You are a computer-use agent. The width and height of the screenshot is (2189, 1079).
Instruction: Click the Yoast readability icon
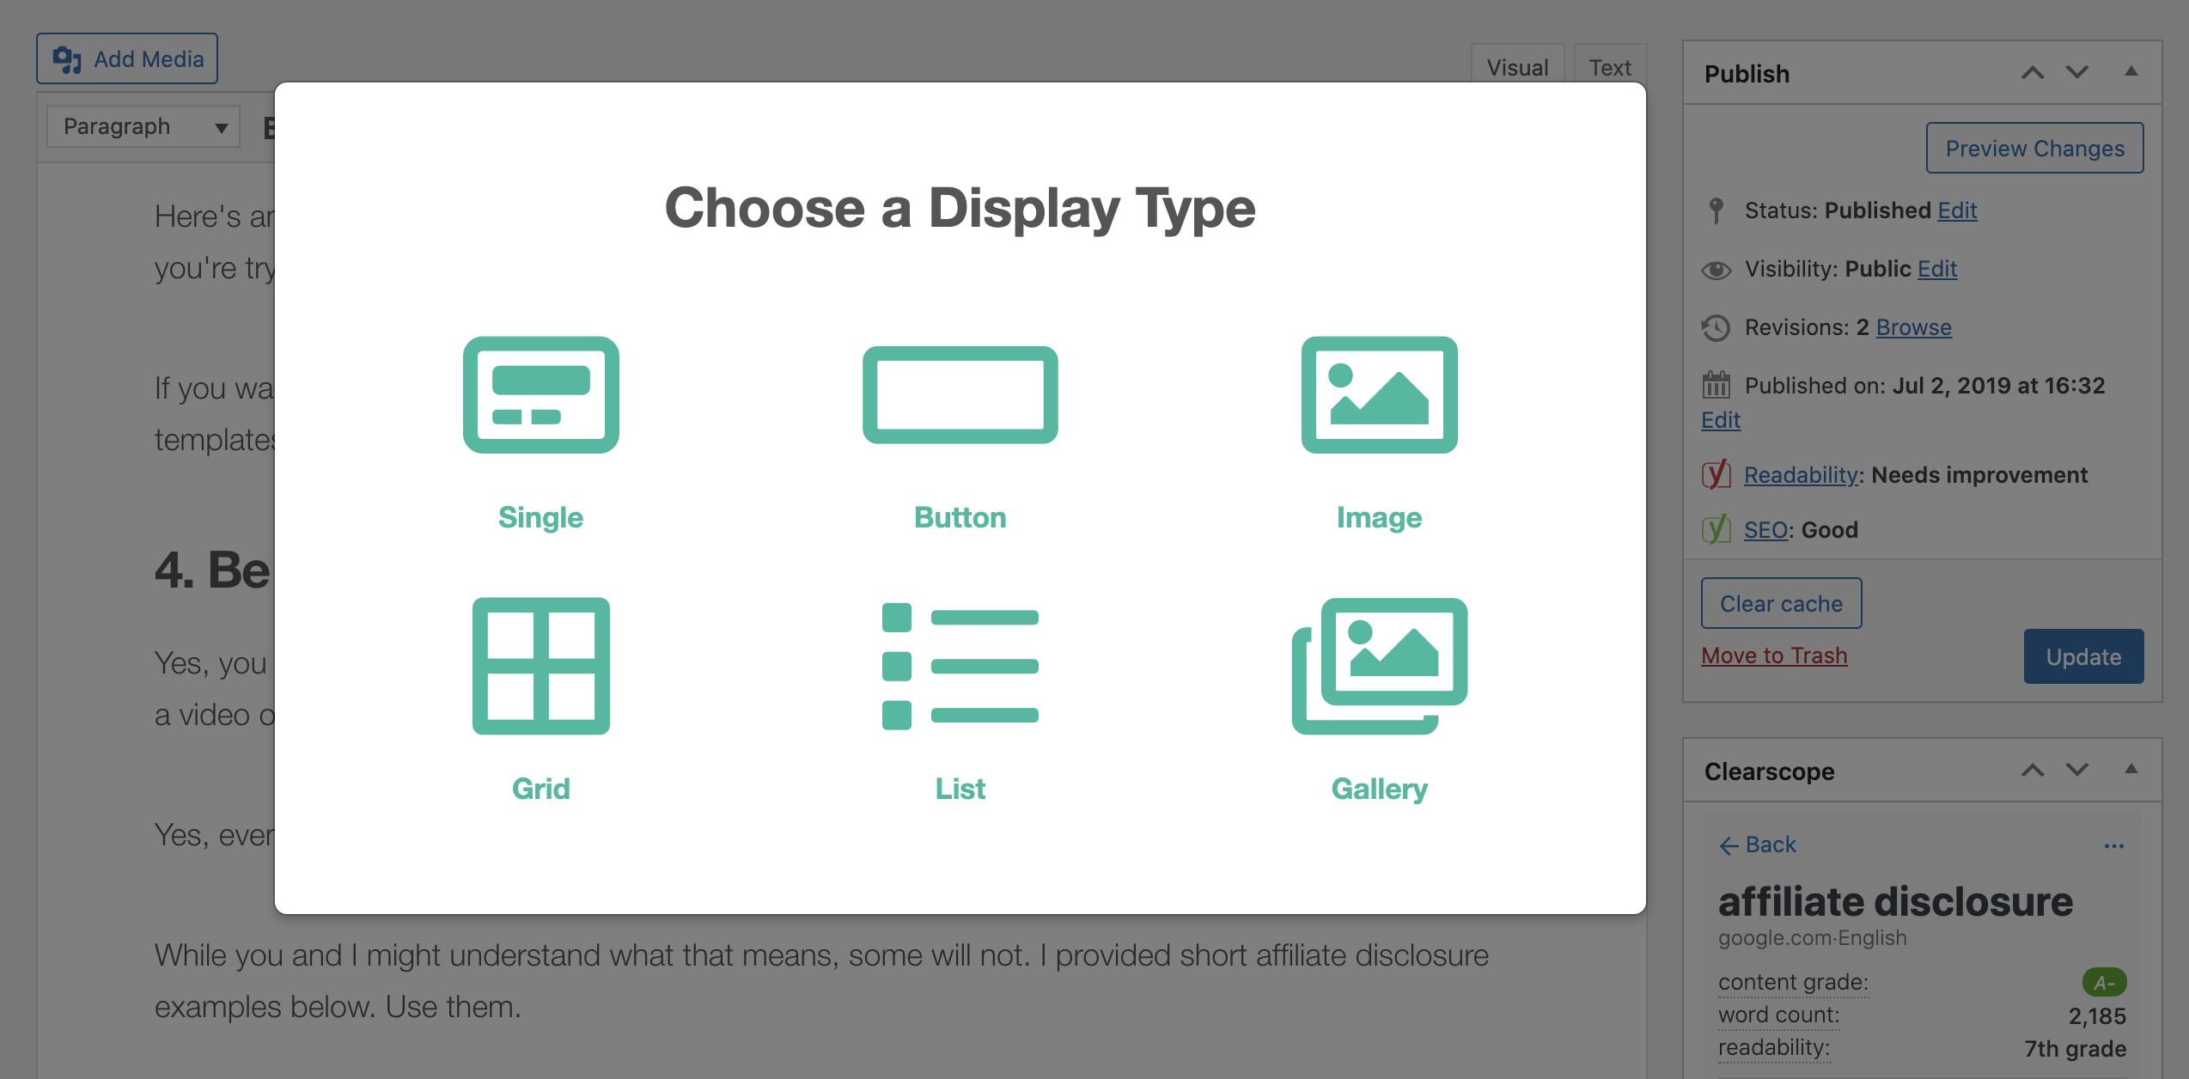pos(1716,475)
